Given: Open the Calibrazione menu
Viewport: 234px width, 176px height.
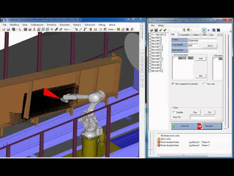Looking at the screenshot, I should coord(37,25).
